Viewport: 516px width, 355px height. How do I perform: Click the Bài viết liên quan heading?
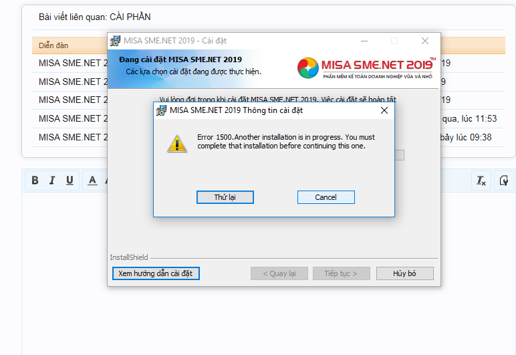pyautogui.click(x=94, y=17)
